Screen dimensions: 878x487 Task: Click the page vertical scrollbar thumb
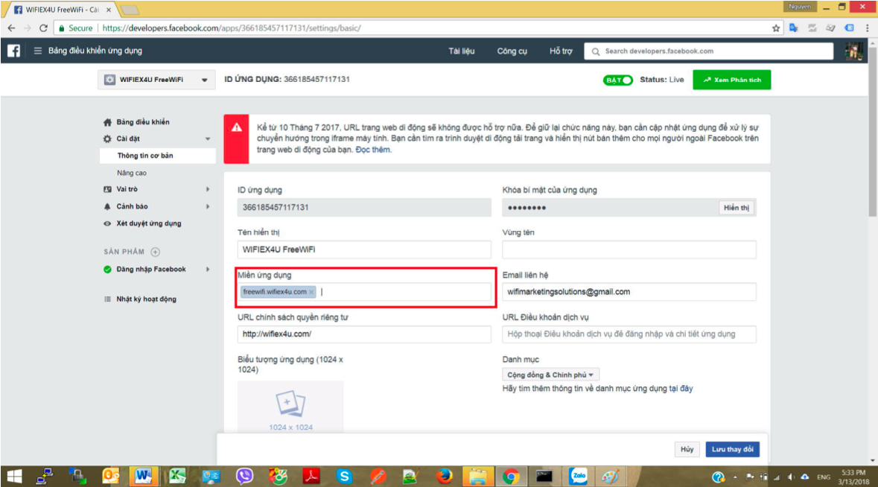click(873, 133)
